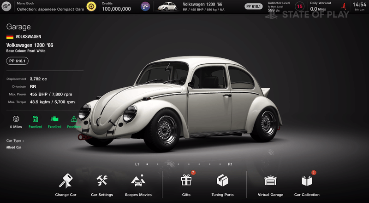Click the Virtual Garage label
Screen dimensions: 369x203
tap(270, 195)
